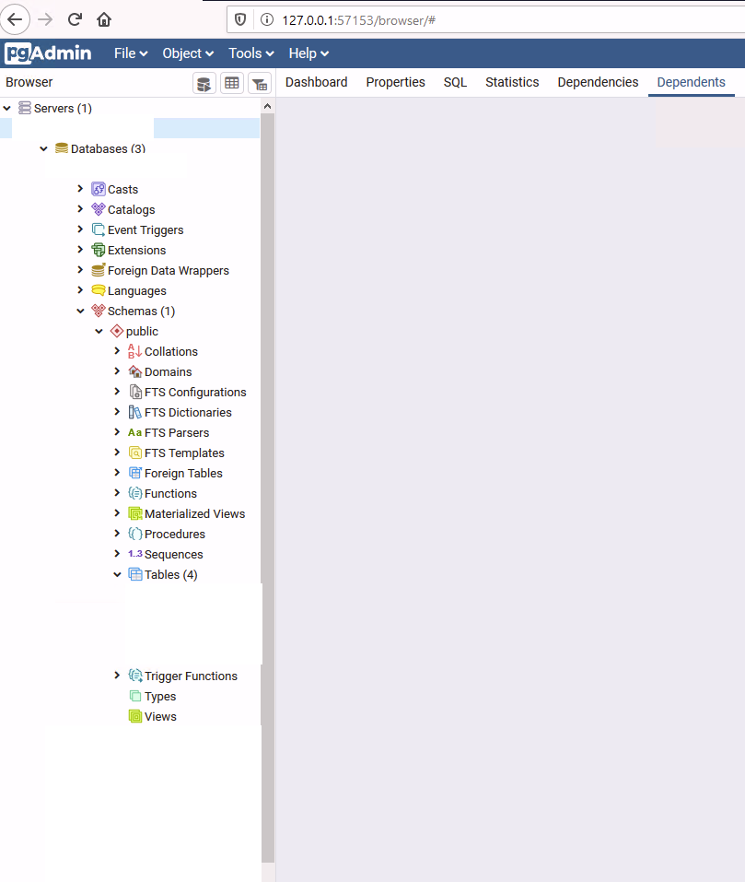Viewport: 745px width, 882px height.
Task: Click the browser Back button
Action: [15, 19]
